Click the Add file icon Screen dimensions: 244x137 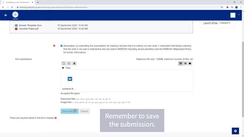pyautogui.click(x=64, y=64)
